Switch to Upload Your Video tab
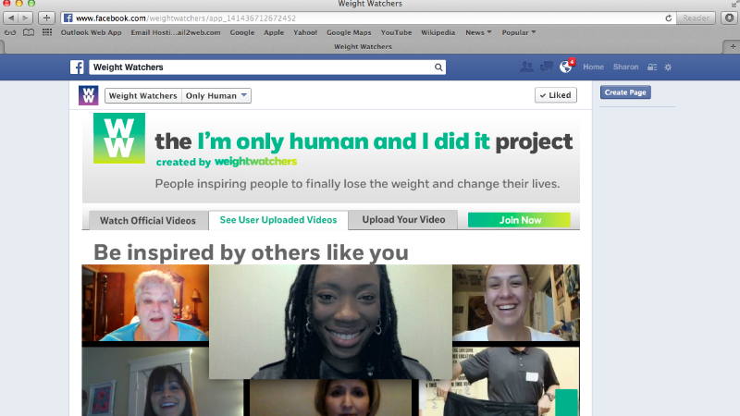The width and height of the screenshot is (740, 416). 403,220
